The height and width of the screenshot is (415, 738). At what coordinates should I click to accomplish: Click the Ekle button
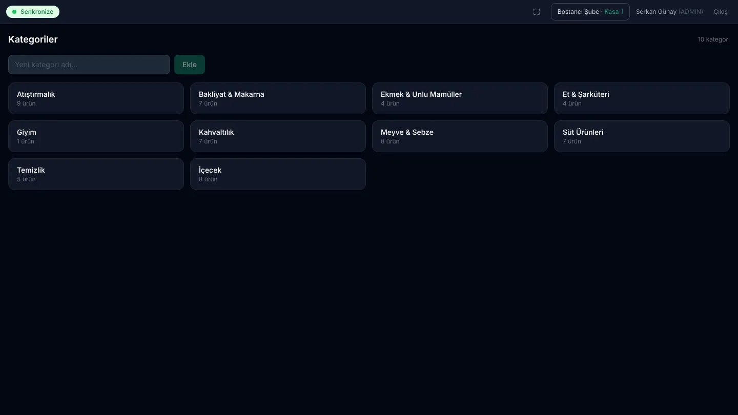190,65
